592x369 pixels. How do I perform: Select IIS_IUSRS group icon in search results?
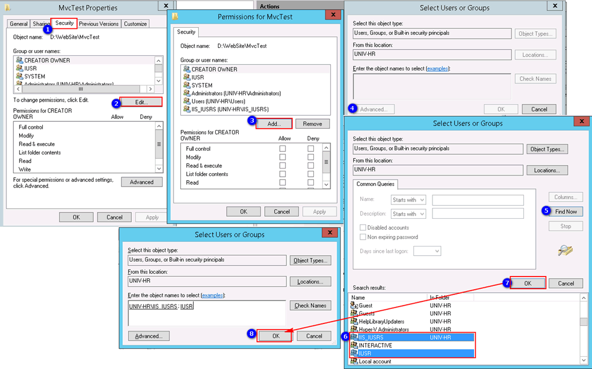(354, 337)
